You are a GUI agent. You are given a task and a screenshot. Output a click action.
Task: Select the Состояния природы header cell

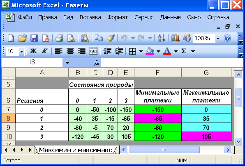click(101, 84)
